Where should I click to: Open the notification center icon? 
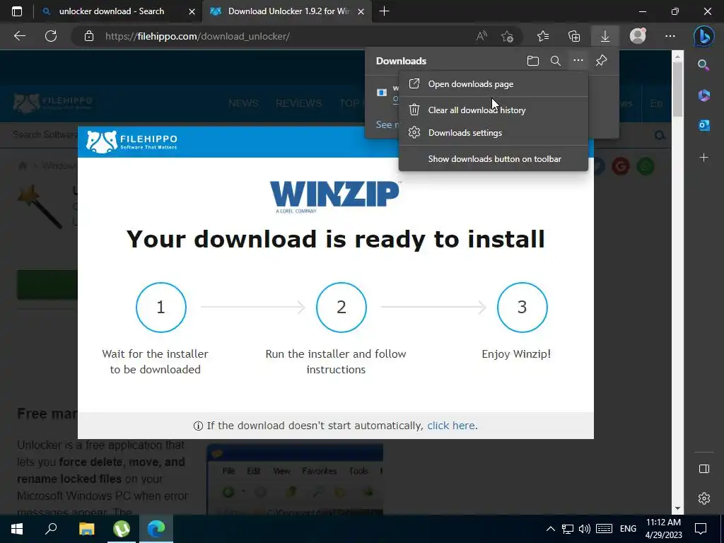[x=701, y=529]
